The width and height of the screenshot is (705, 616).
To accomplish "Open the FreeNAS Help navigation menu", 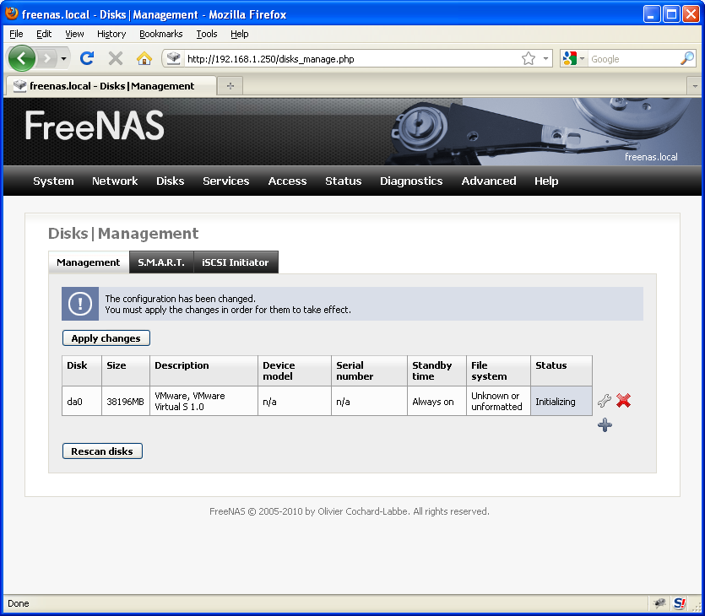I will [546, 181].
